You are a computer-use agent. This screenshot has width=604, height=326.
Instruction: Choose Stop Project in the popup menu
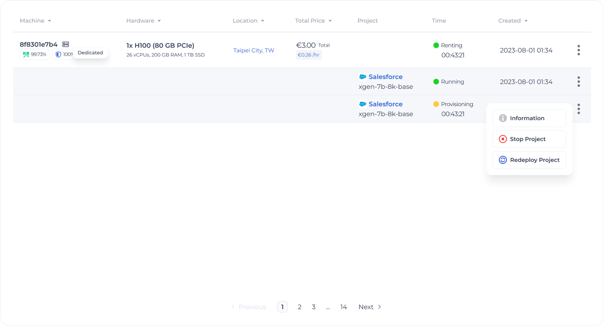529,139
